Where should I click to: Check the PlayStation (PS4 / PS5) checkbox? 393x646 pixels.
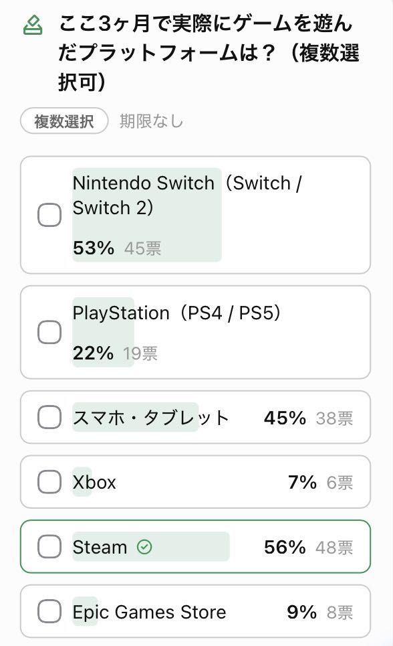(x=49, y=332)
